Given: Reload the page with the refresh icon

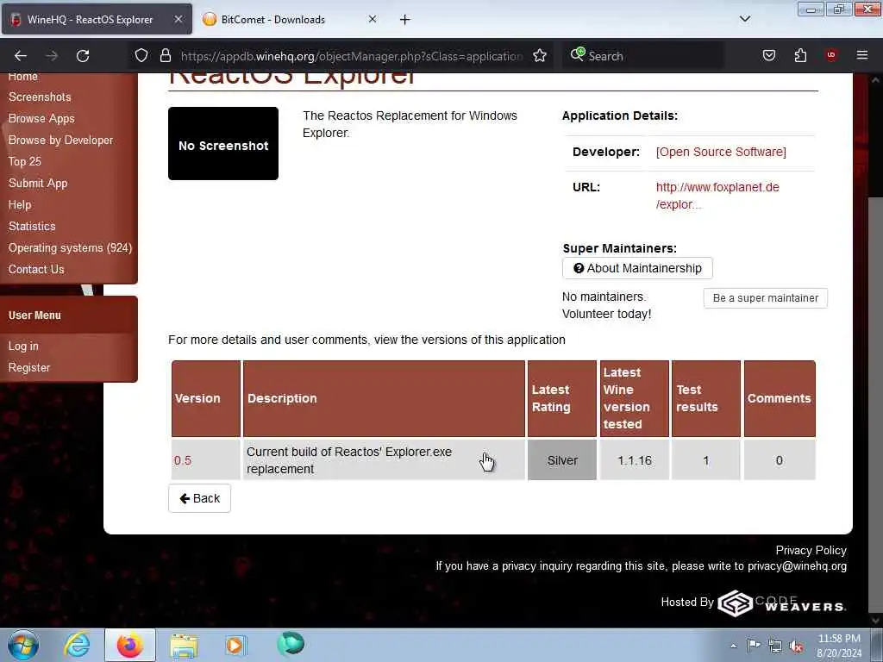Looking at the screenshot, I should pyautogui.click(x=83, y=56).
